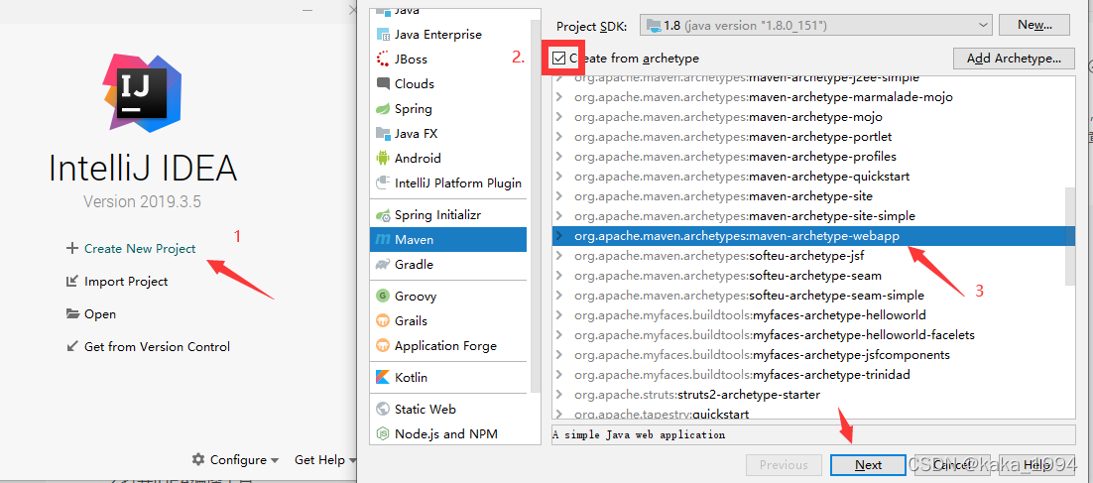Select the Spring Initializr icon
The height and width of the screenshot is (483, 1093).
[383, 215]
